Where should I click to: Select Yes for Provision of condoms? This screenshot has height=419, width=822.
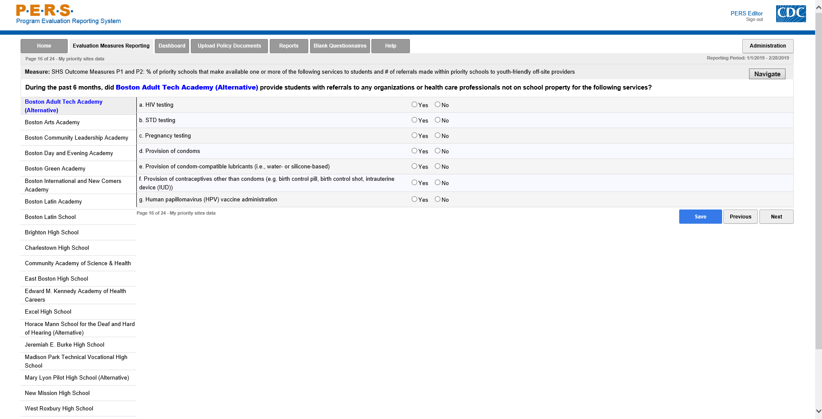coord(414,151)
